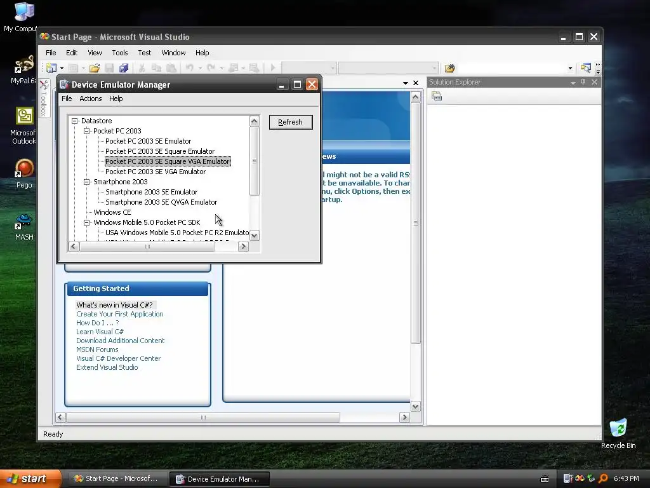Screen dimensions: 650x488
Task: Click the Undo arrow icon
Action: point(189,67)
